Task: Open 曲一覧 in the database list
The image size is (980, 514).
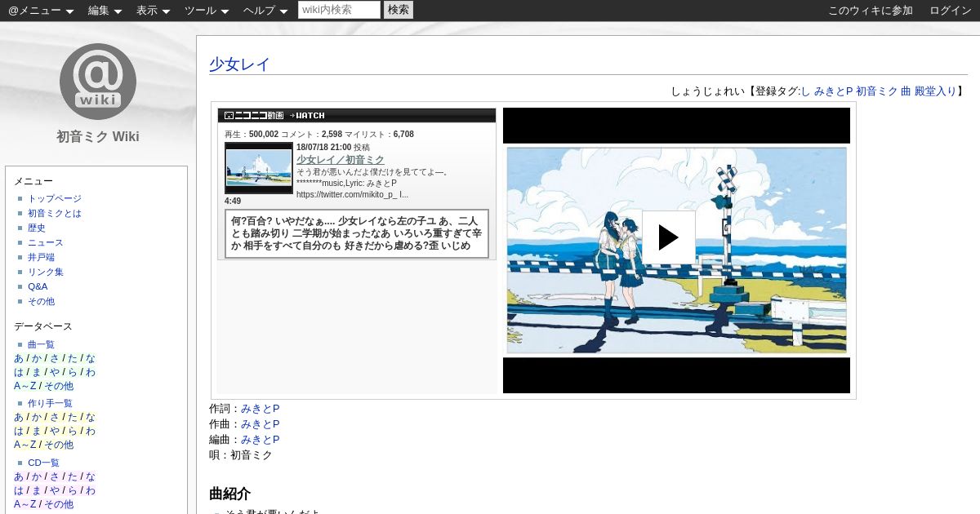Action: click(x=41, y=344)
